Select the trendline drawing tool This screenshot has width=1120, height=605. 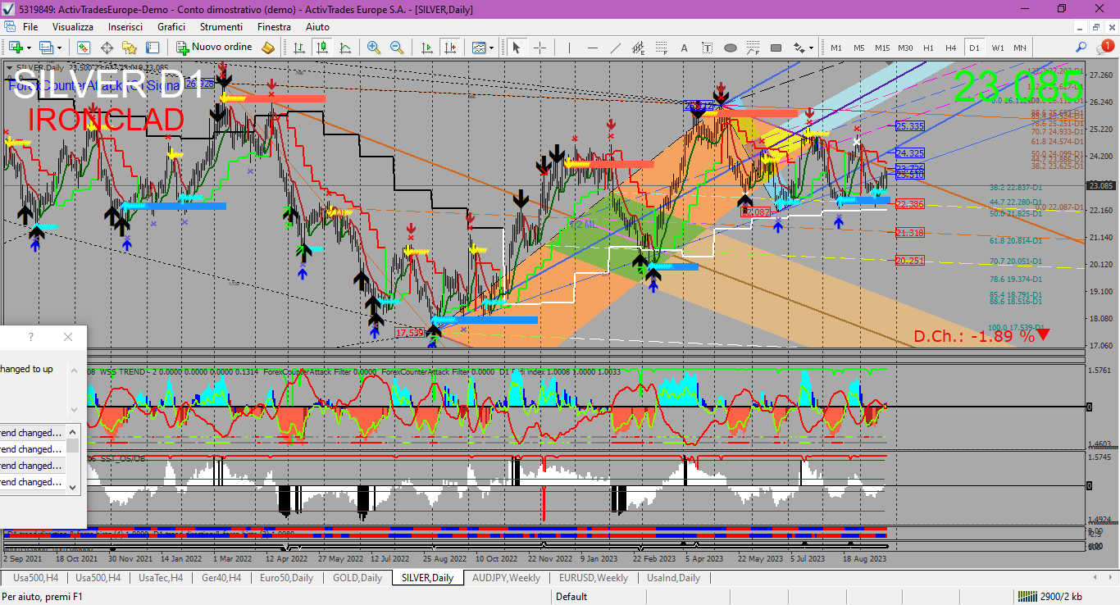click(x=616, y=48)
